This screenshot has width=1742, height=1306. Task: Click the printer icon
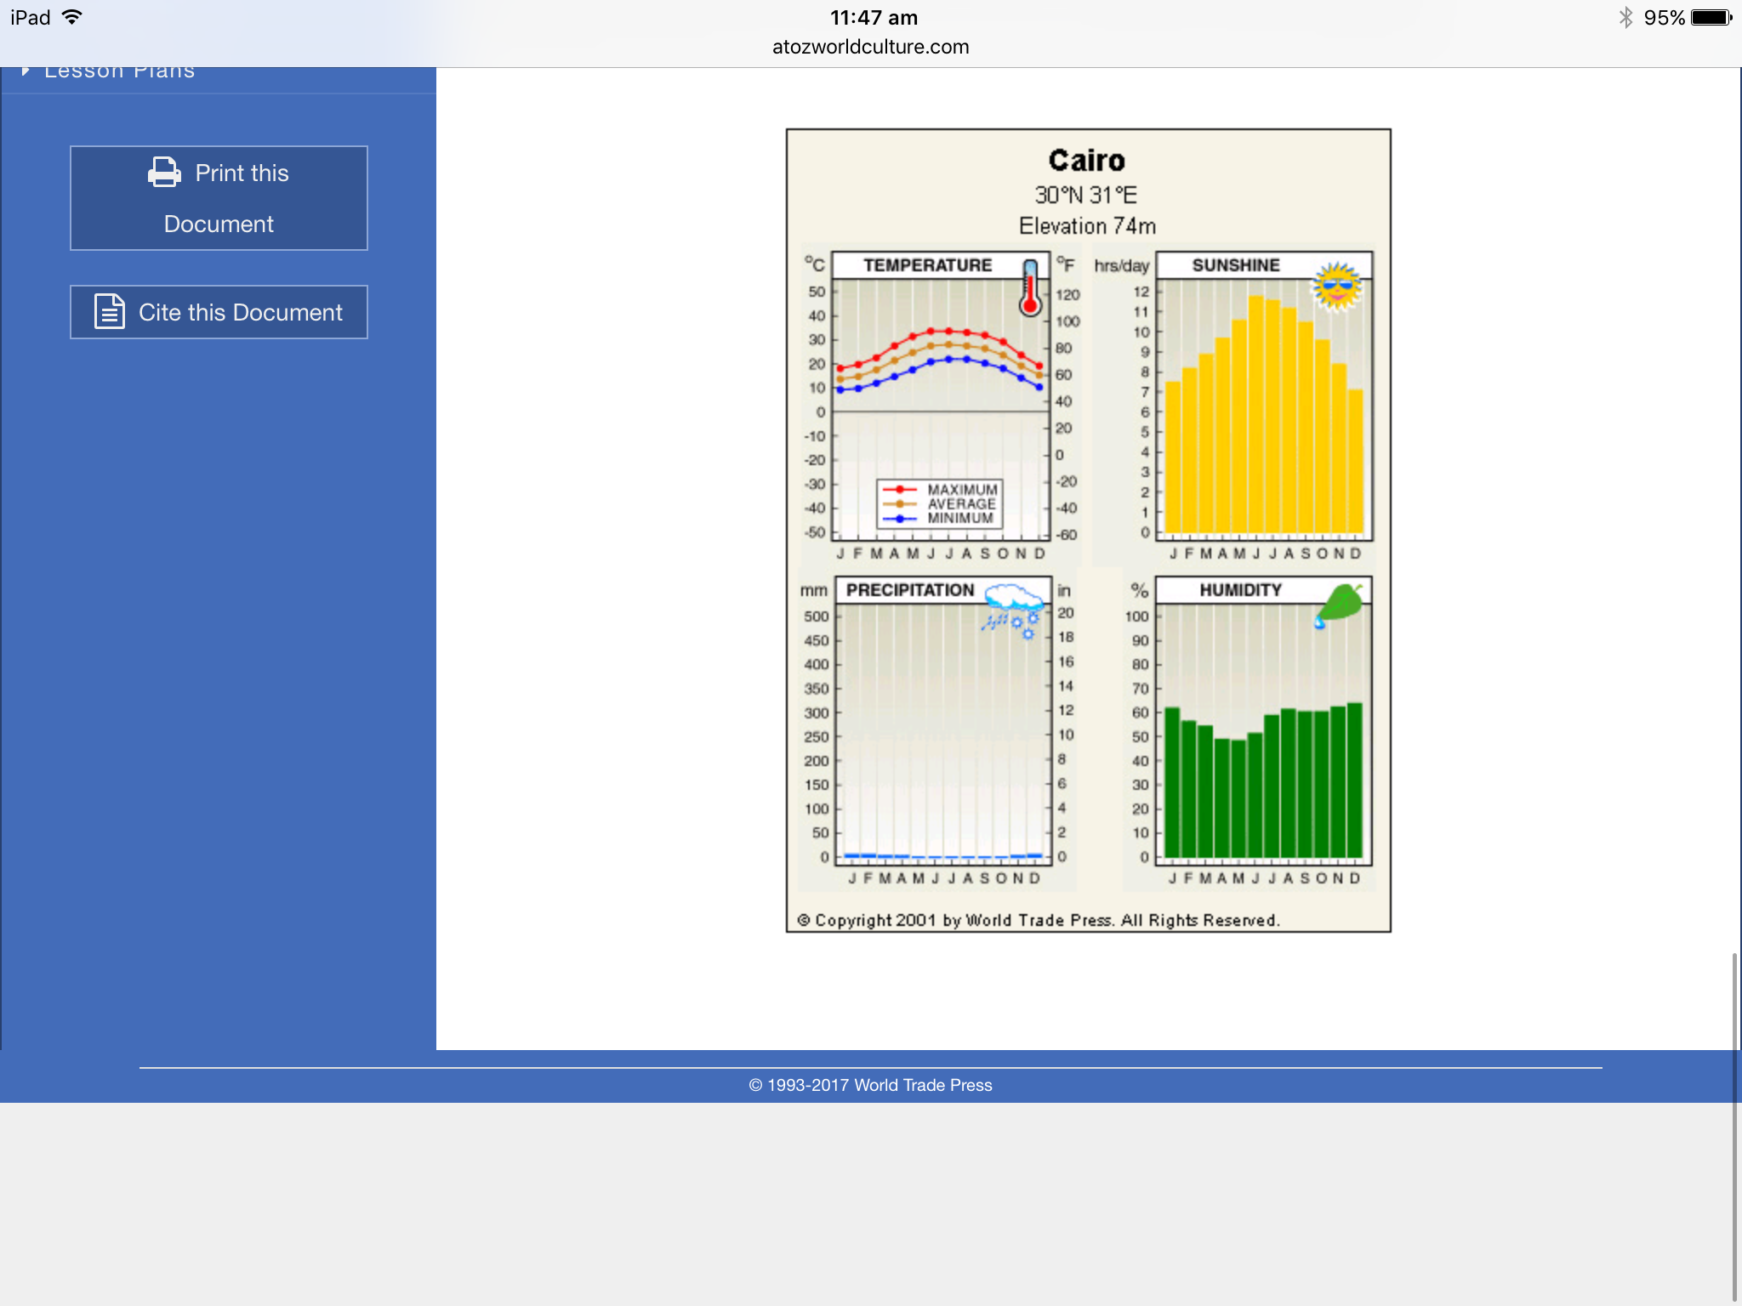pos(164,172)
